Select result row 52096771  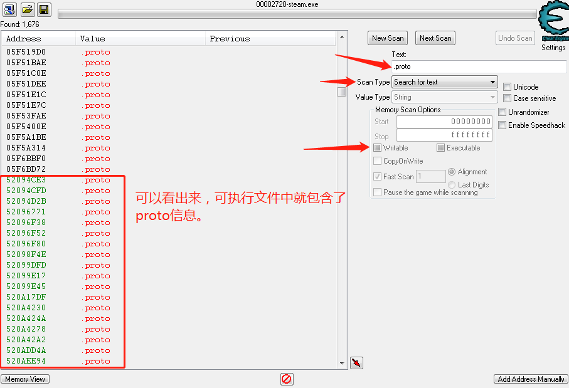[169, 212]
